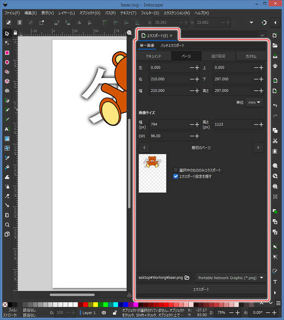Increase the zoom percentage plus
This screenshot has height=320, width=284.
237,313
